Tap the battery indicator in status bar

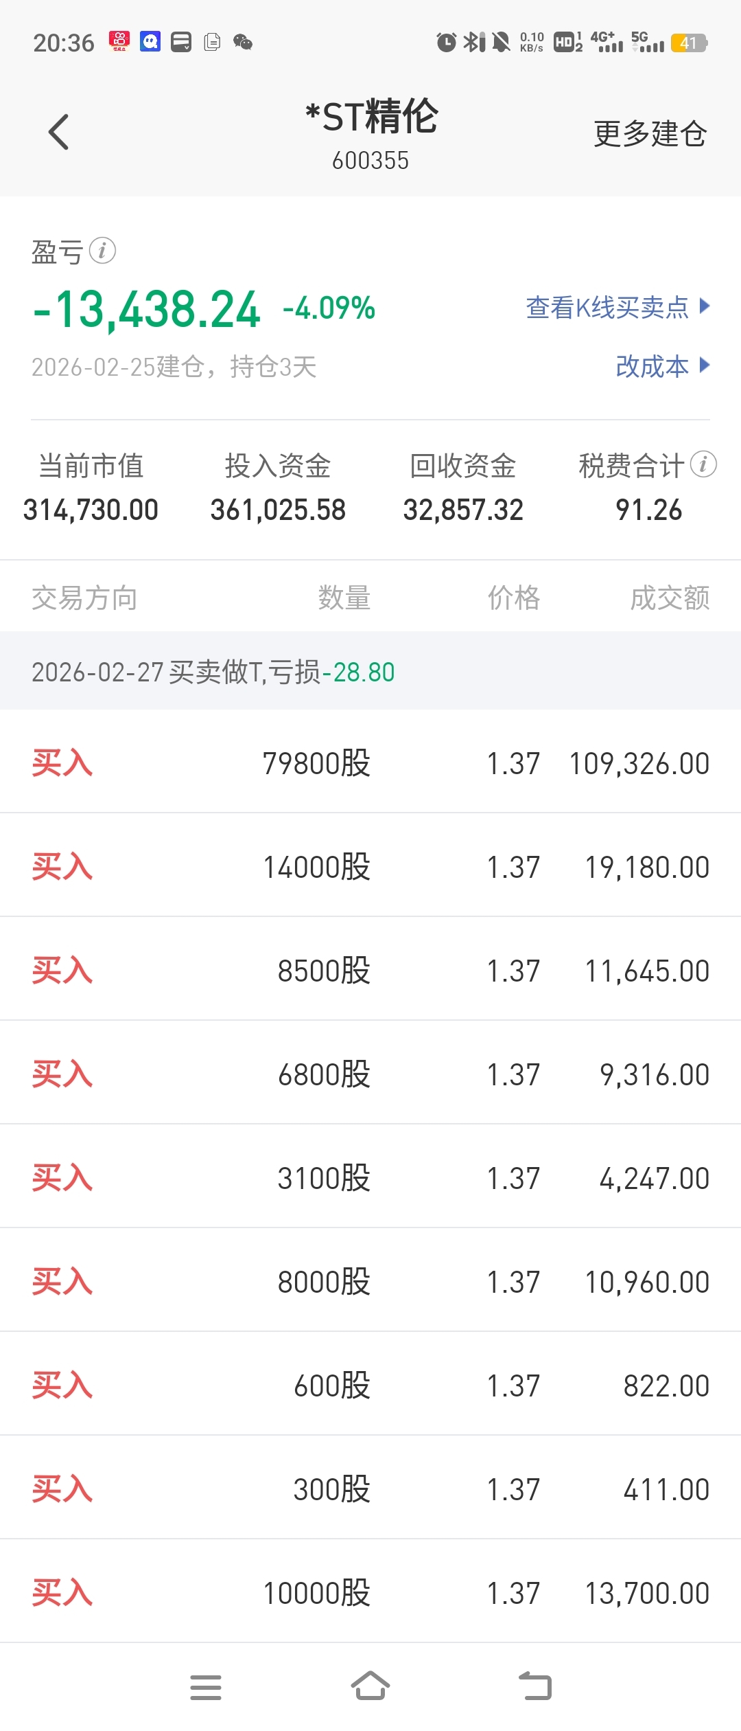click(689, 43)
